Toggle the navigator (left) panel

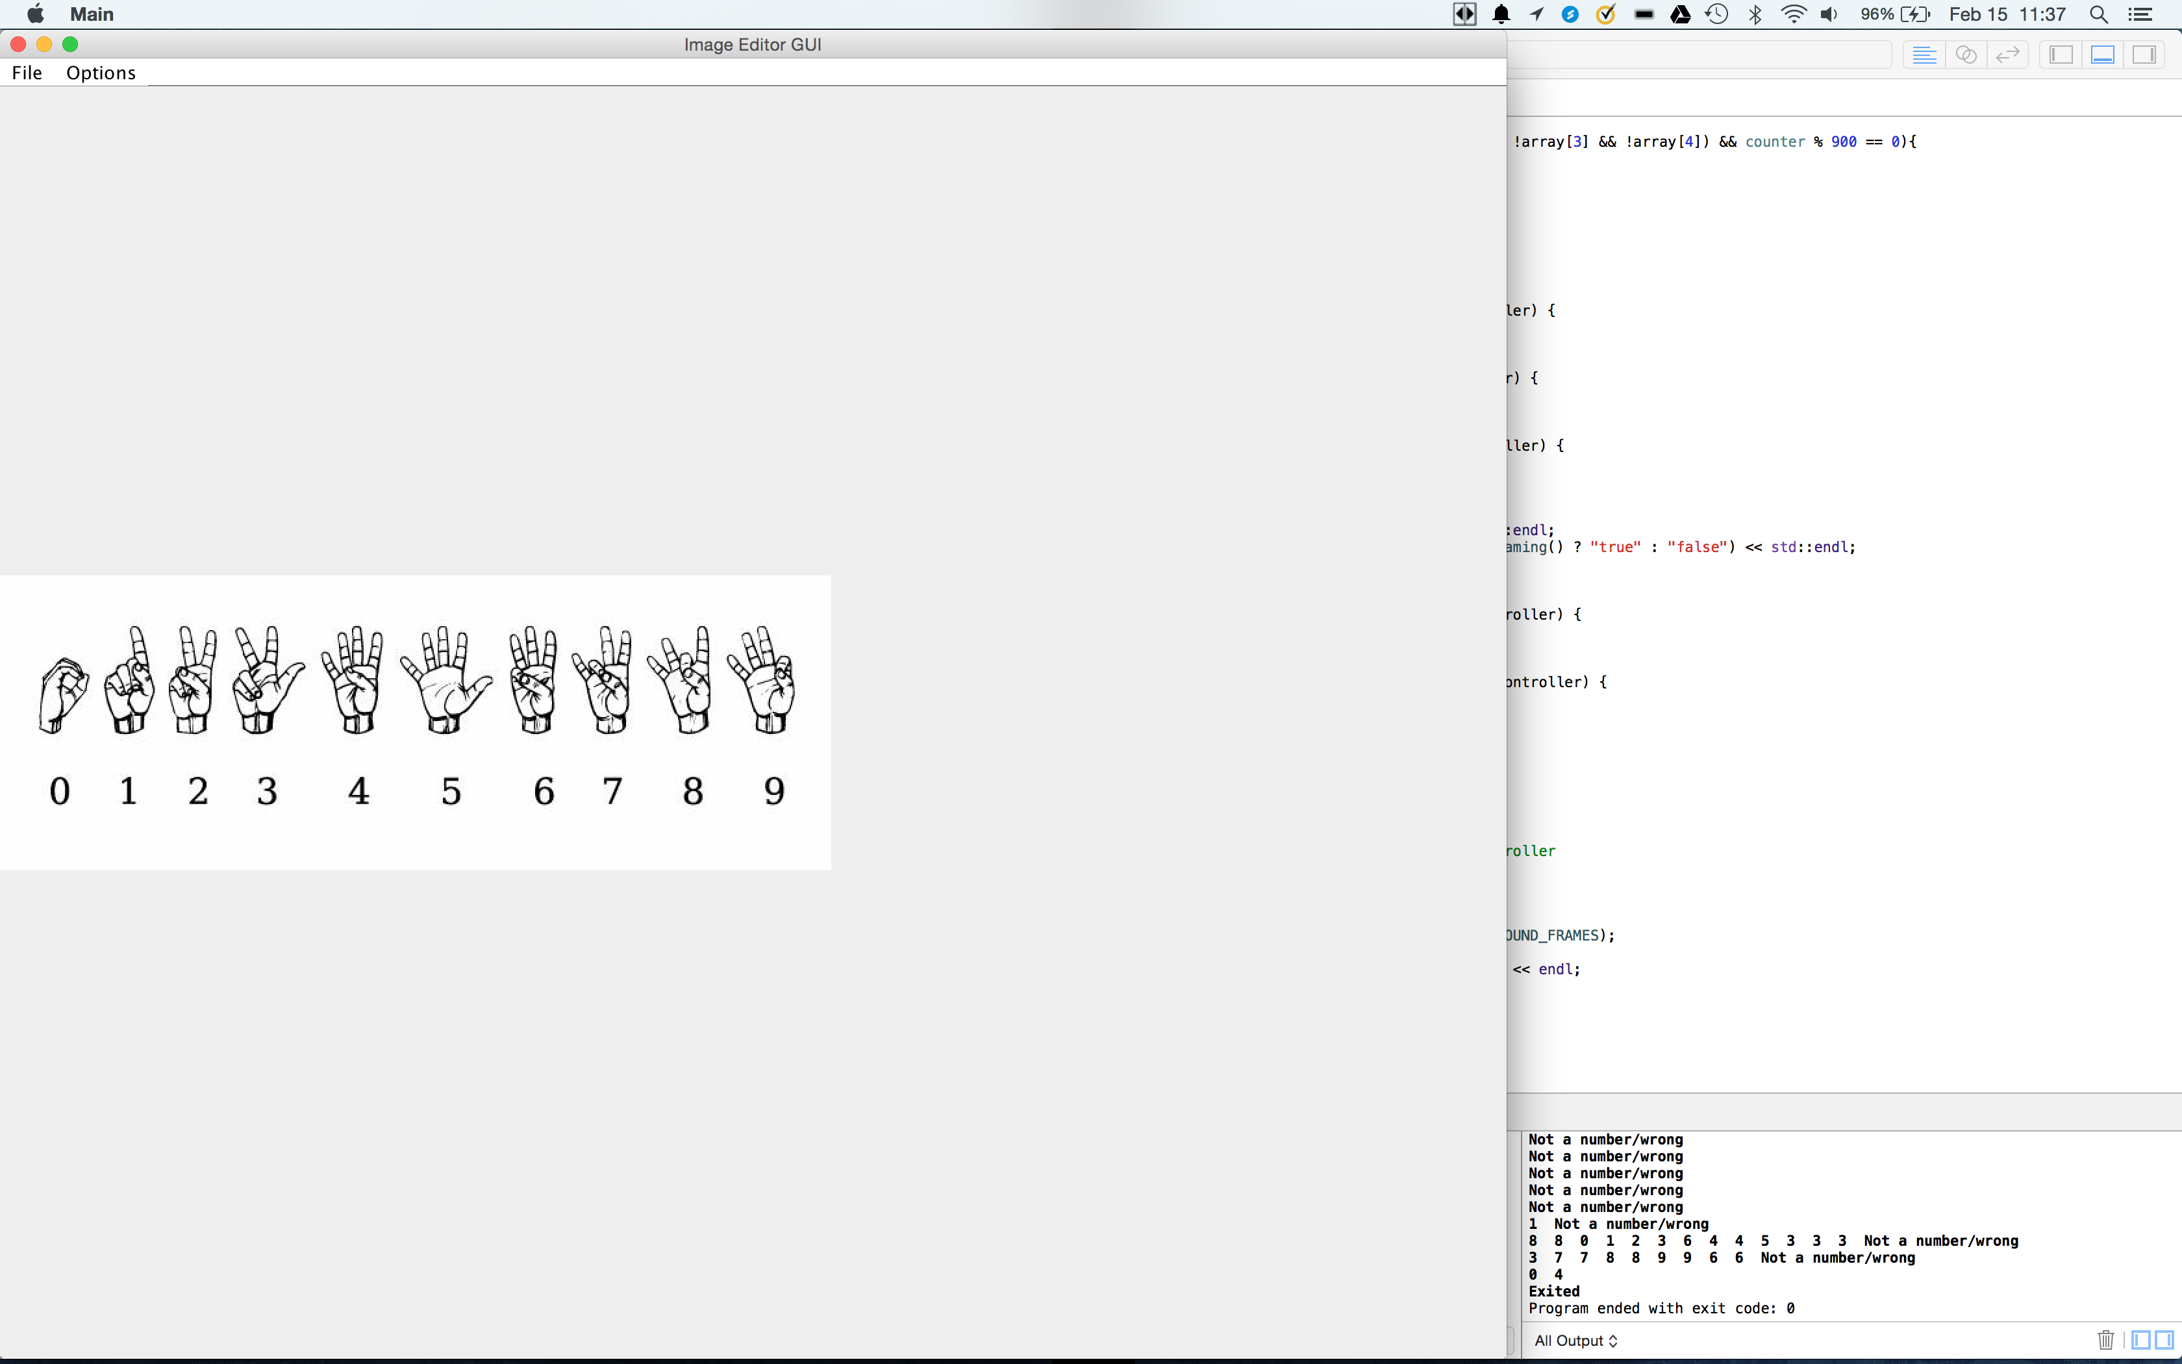tap(2061, 55)
